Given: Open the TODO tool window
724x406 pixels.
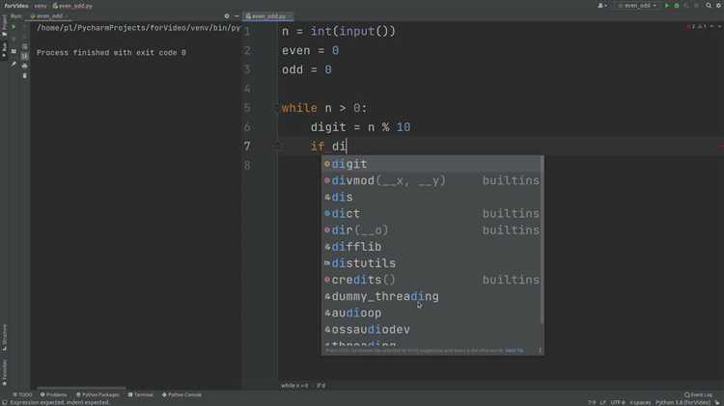Looking at the screenshot, I should coord(22,395).
